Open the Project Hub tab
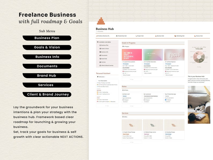 139,36
